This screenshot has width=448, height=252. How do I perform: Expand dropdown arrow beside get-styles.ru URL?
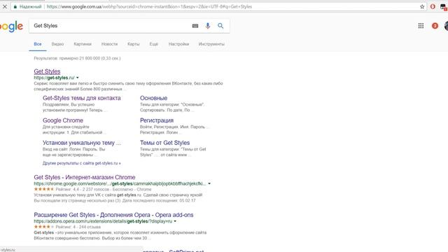tap(78, 78)
